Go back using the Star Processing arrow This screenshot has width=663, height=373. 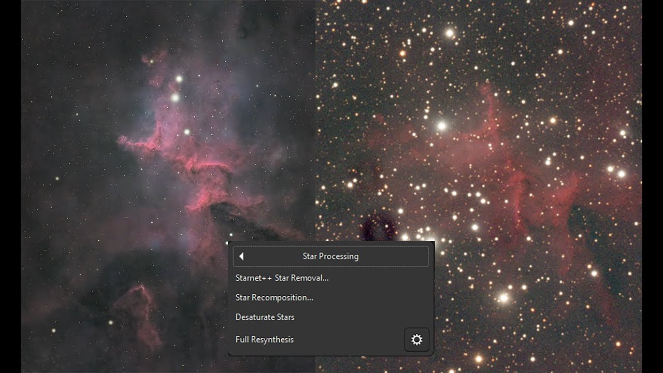pos(241,256)
